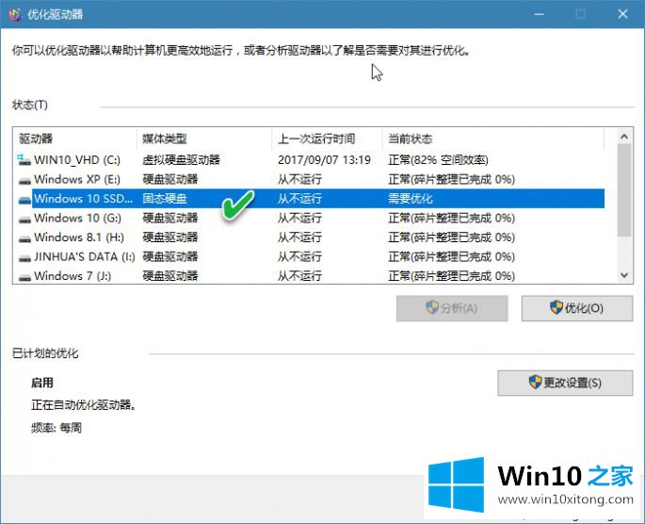Click the shield icon on 更改设置(S) button
This screenshot has width=645, height=524.
535,382
